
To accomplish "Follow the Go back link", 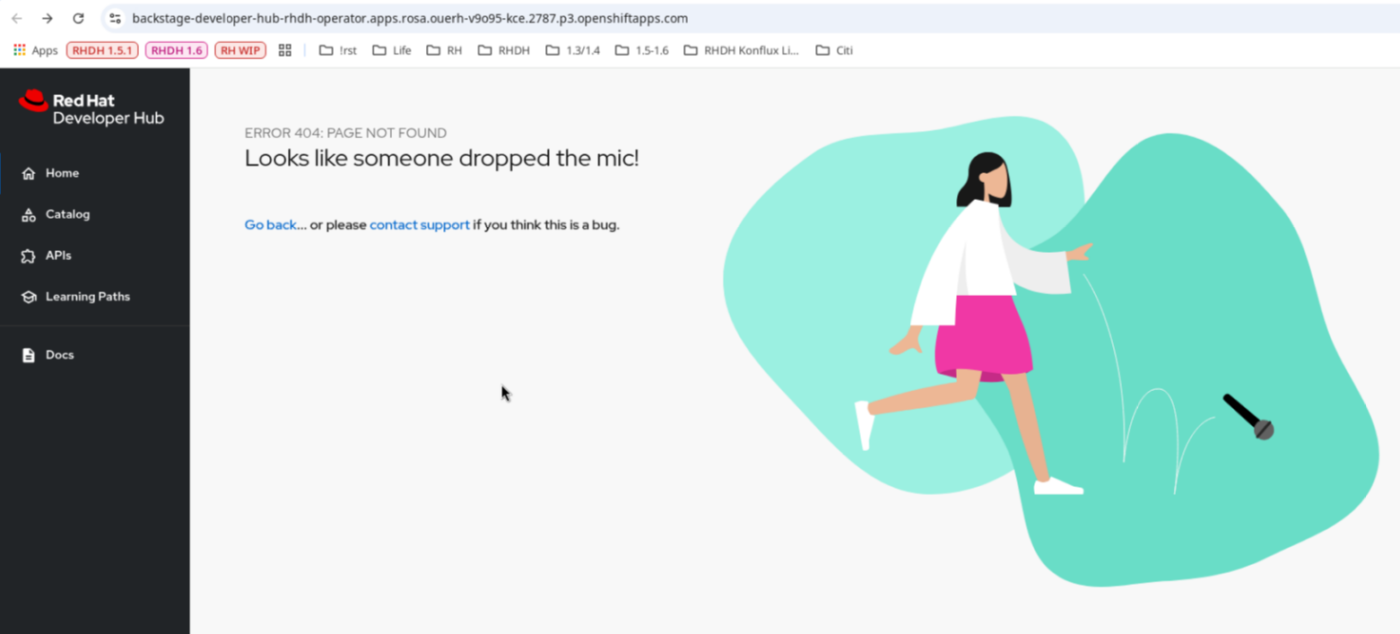I will (x=271, y=225).
